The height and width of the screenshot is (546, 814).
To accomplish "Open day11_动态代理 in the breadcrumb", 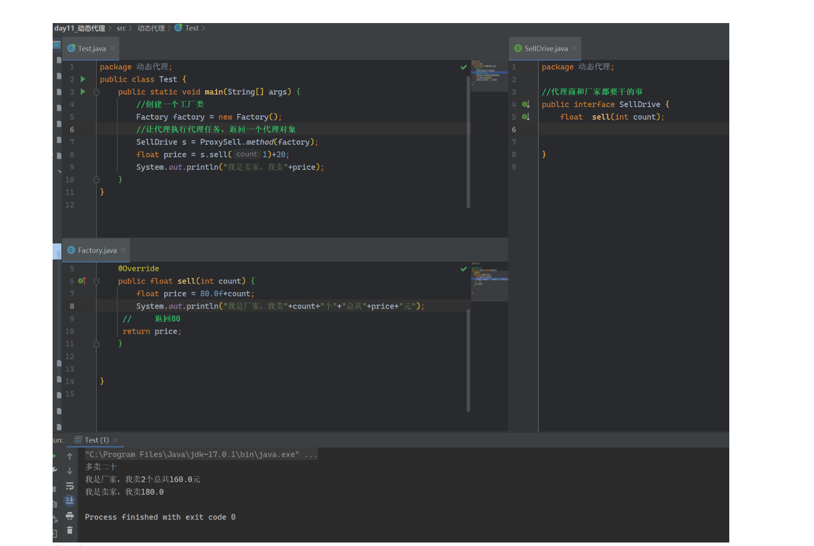I will tap(80, 28).
